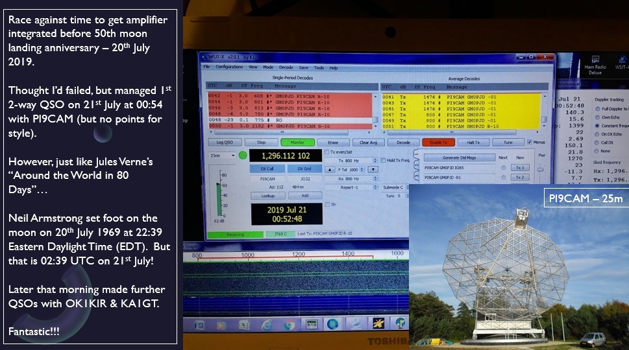629x350 pixels.
Task: Click the DX Grid field containing JO32
Action: (305, 179)
